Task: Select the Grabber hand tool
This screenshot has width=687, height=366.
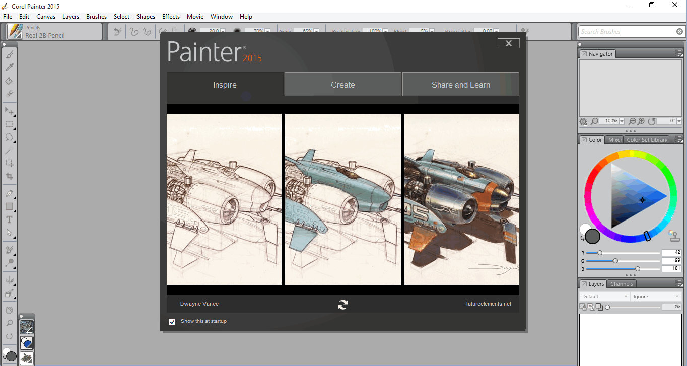Action: tap(9, 310)
